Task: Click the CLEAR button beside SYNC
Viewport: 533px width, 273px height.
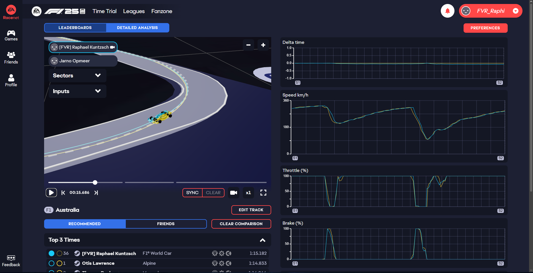Action: pyautogui.click(x=213, y=193)
